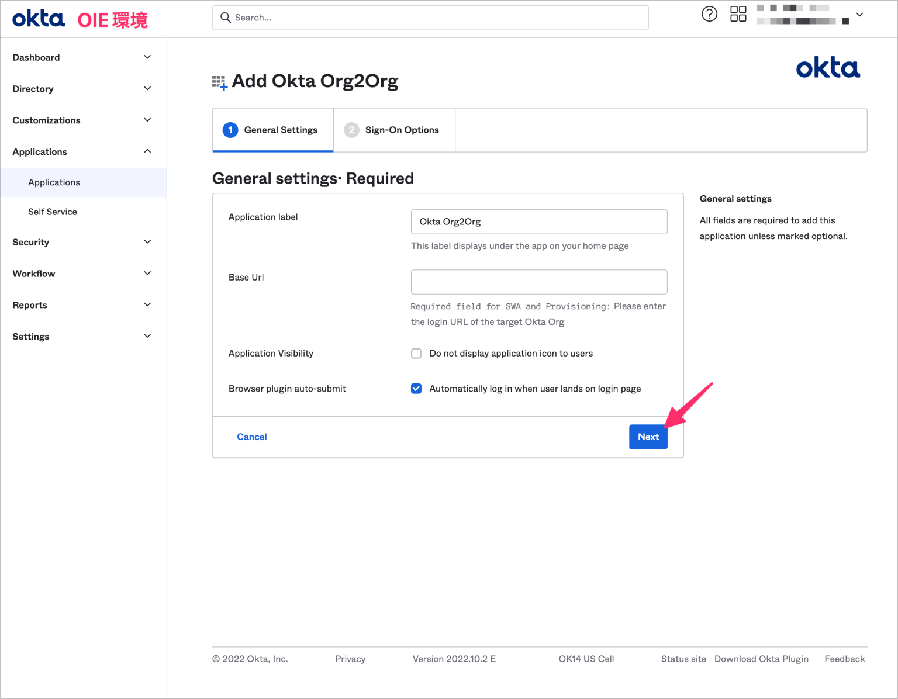
Task: Click the step 2 circle badge
Action: [x=351, y=130]
